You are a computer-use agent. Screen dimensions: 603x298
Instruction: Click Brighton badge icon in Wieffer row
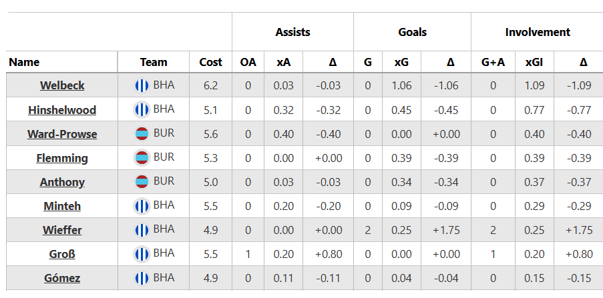click(142, 230)
